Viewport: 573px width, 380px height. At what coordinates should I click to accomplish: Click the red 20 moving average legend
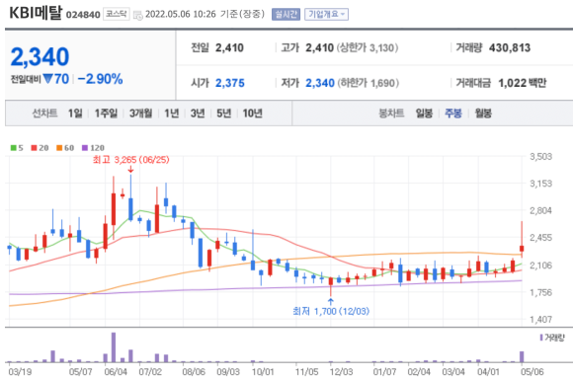40,148
